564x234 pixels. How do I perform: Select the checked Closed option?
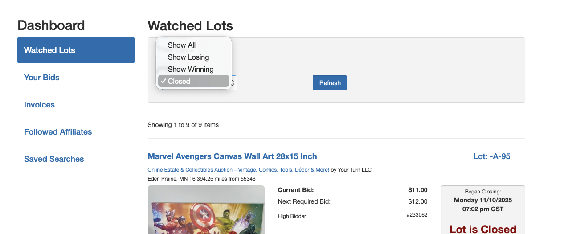[194, 81]
